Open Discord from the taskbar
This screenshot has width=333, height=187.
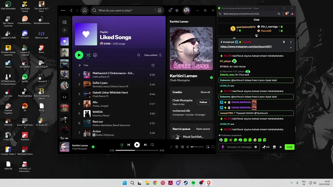178,183
